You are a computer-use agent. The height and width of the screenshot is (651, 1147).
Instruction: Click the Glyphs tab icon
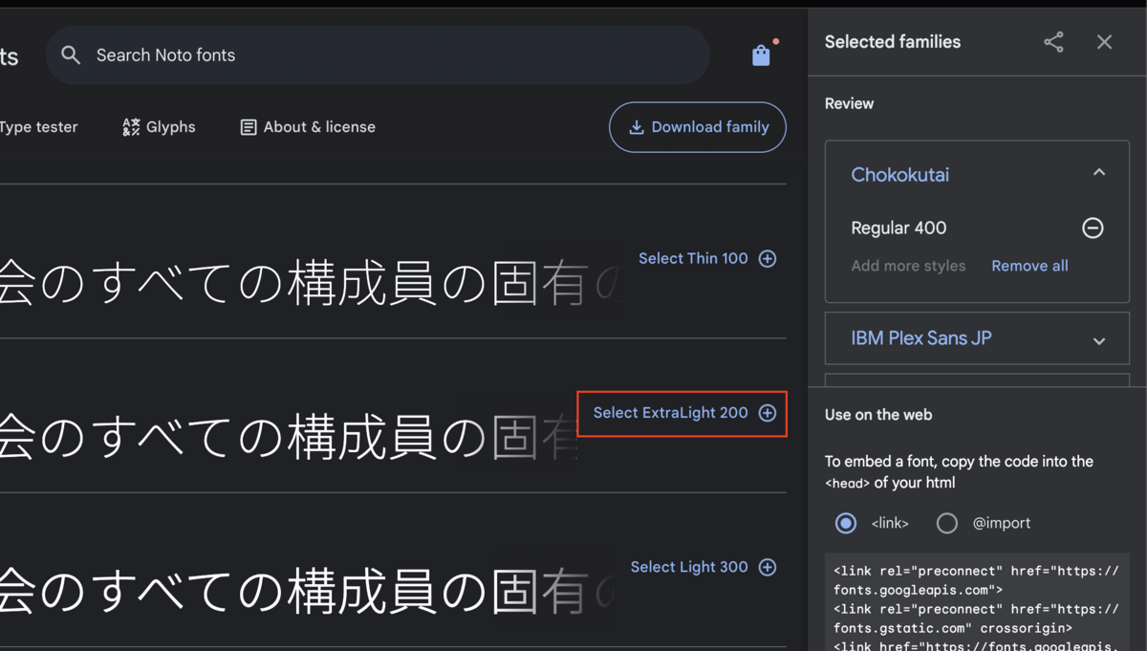pos(130,126)
